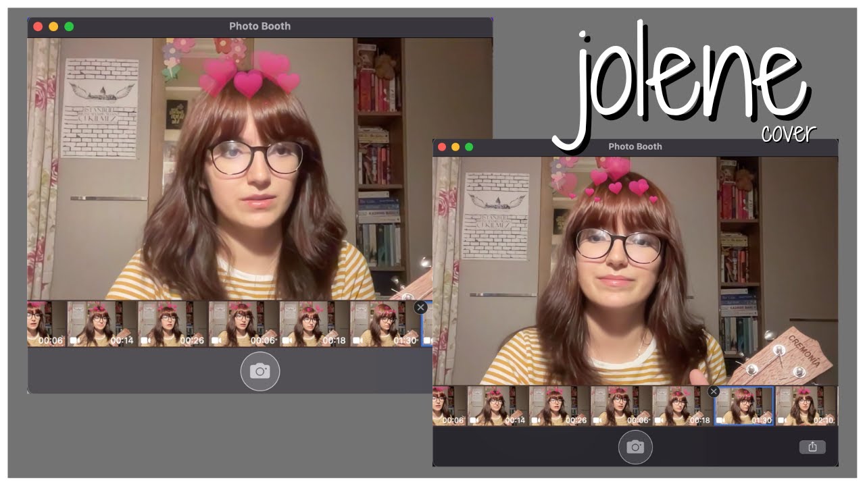Click the live preview in front Photo Booth window
Image resolution: width=865 pixels, height=486 pixels.
[x=635, y=271]
